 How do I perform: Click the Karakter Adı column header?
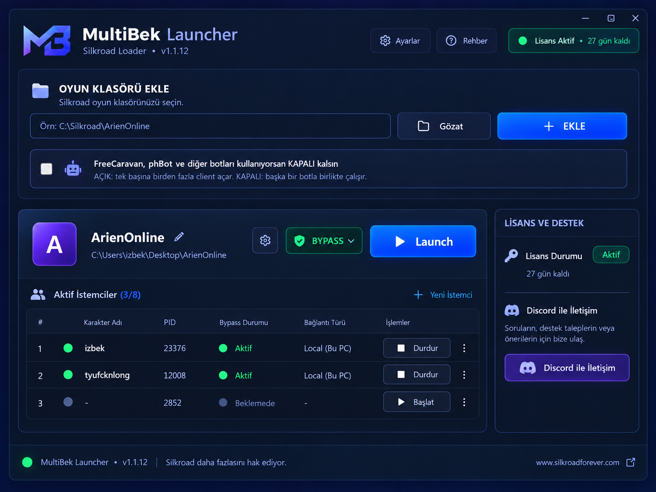[103, 323]
